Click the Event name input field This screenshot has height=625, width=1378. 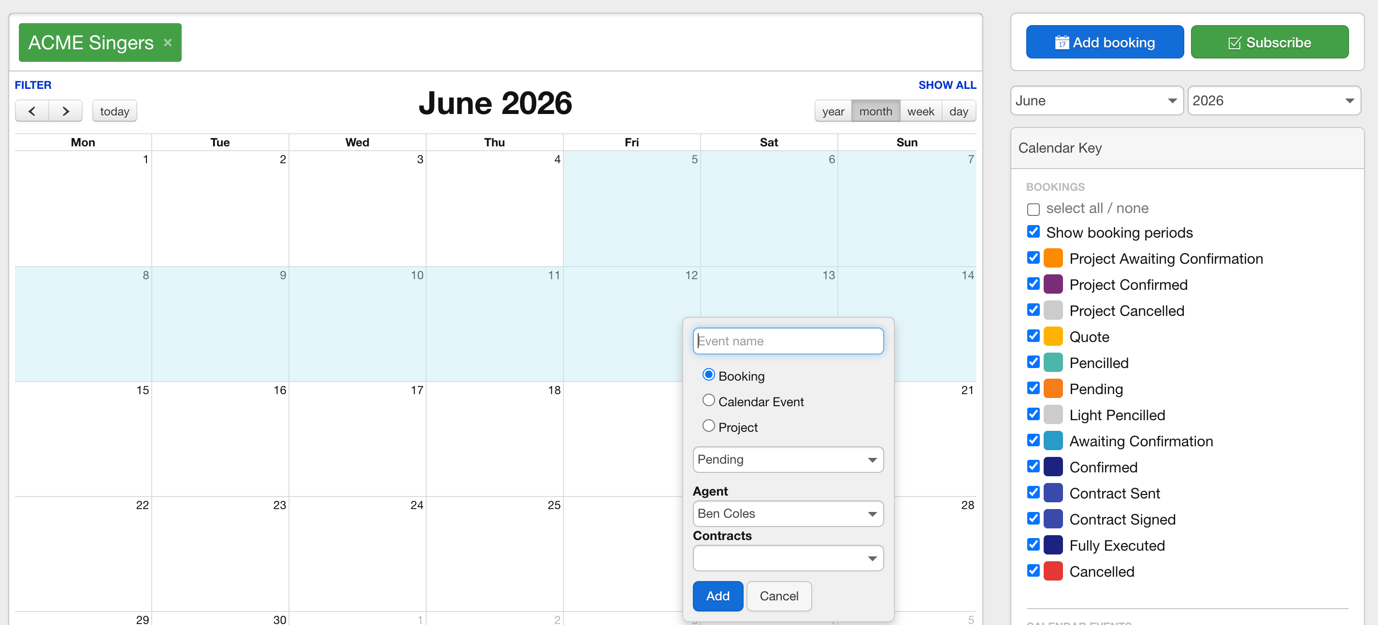(787, 340)
